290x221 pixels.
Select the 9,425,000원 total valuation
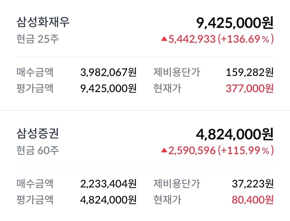[235, 23]
